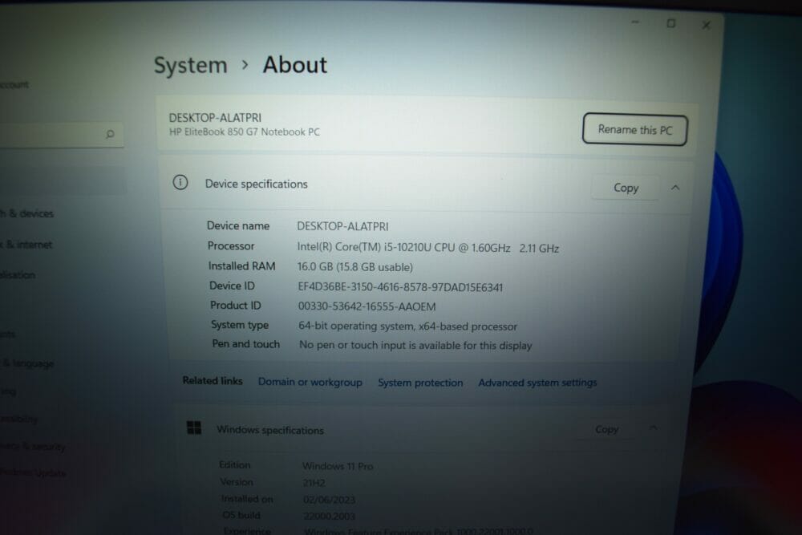Select the Product ID 00330-53642-16555-AAOEM
802x535 pixels.
367,306
